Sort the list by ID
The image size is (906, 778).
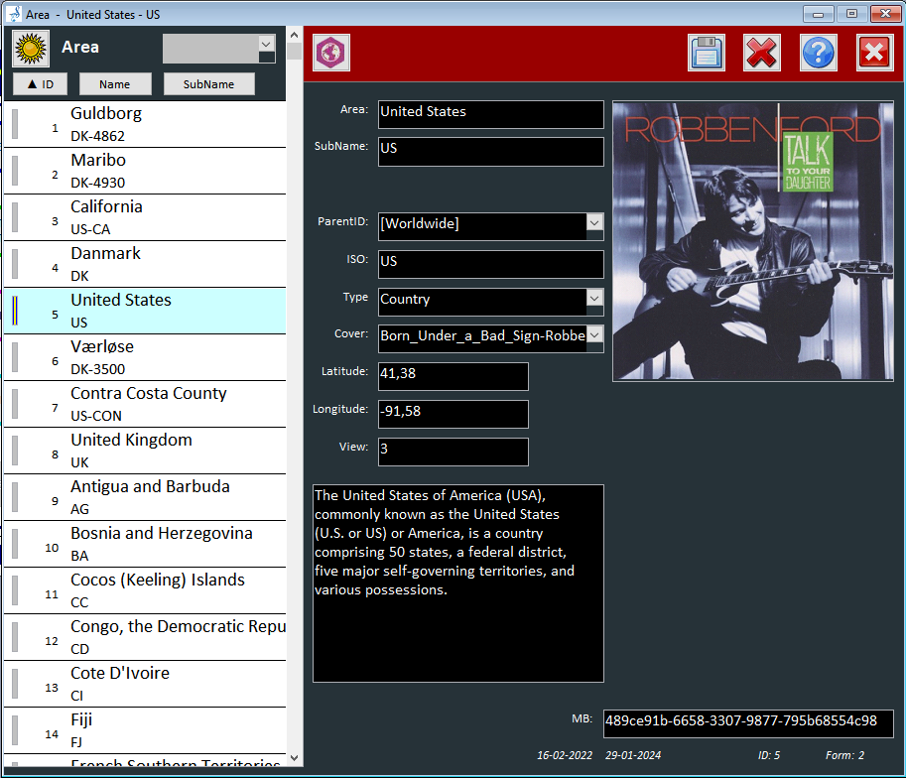[41, 84]
